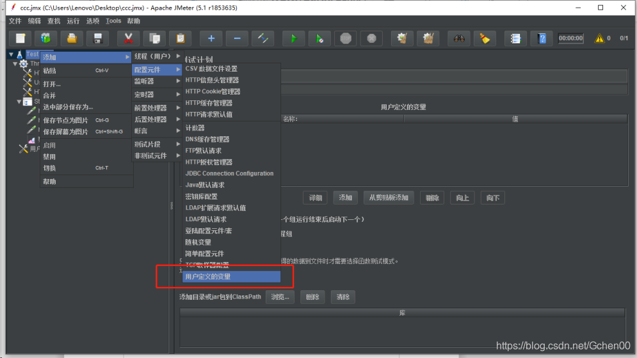Choose 保存节点为图片 from context menu

86,120
